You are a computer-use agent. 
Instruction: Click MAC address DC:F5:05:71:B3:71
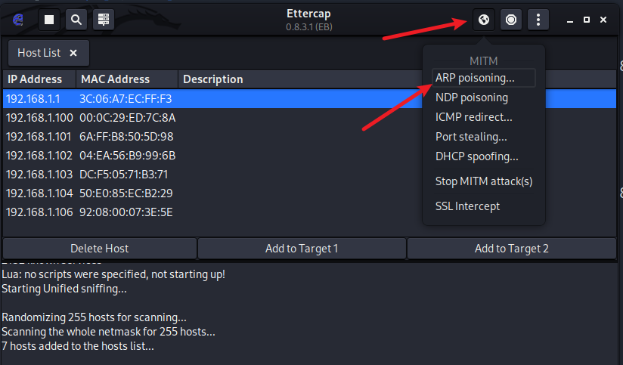[123, 175]
